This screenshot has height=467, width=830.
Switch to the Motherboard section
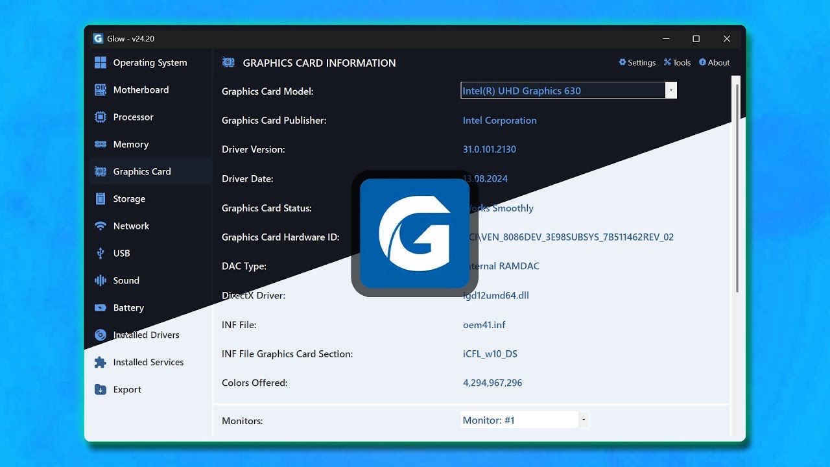pyautogui.click(x=150, y=90)
